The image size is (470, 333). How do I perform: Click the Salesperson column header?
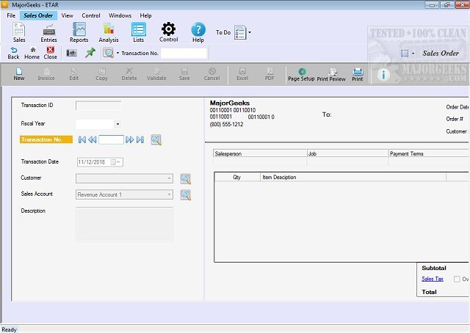tap(260, 153)
